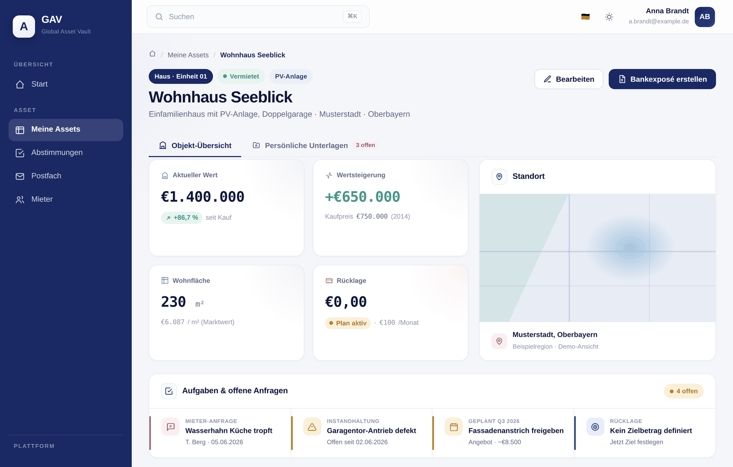Click the AB user avatar
This screenshot has height=467, width=733.
pos(705,17)
